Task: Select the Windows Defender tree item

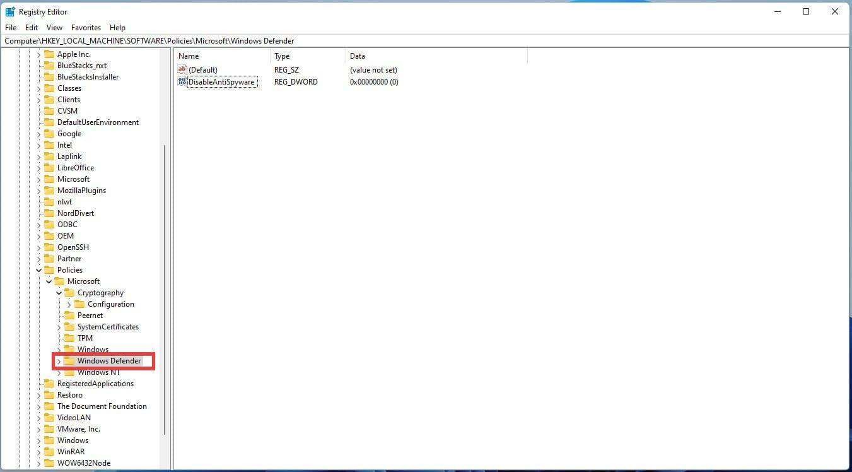Action: (x=109, y=361)
